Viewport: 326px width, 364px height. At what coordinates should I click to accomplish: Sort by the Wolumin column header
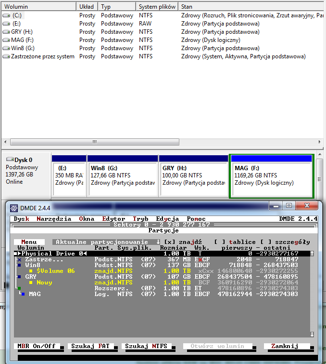point(39,6)
